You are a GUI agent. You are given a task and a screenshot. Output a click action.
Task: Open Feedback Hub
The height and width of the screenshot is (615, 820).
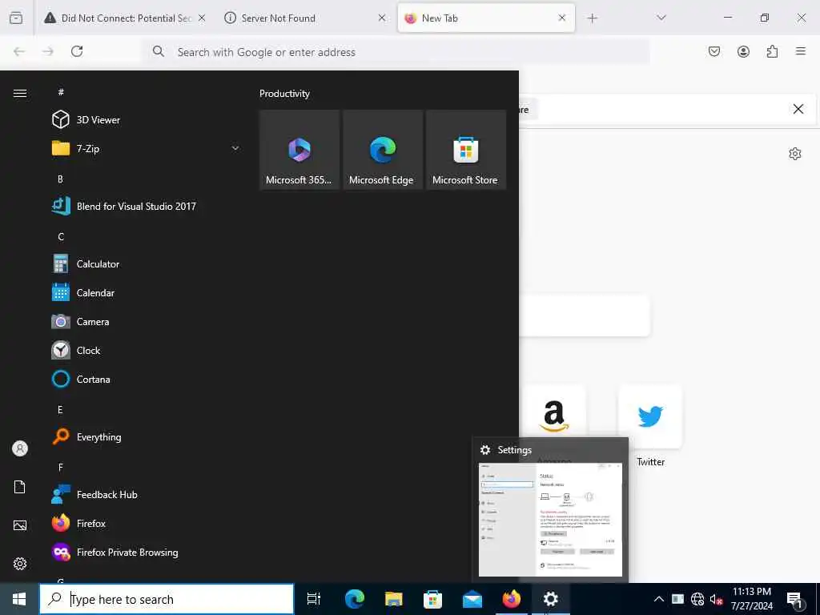(x=145, y=494)
